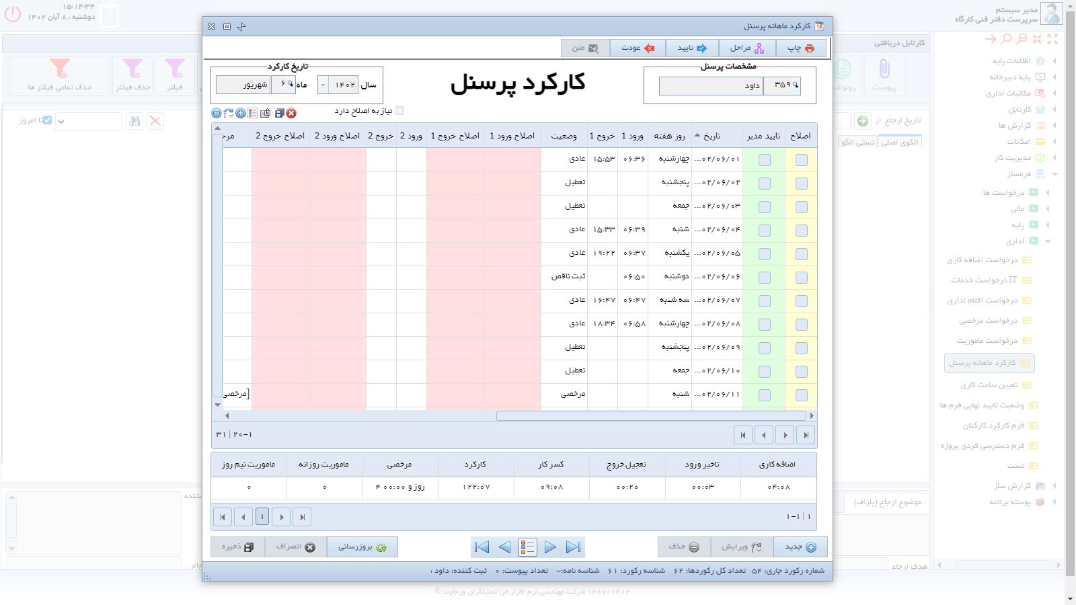Click the grid pager first-page button
Screen dimensions: 1076x605
point(743,435)
